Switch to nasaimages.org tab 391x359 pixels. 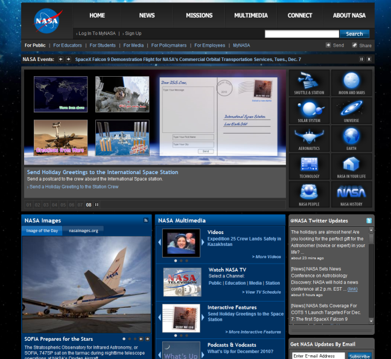click(83, 231)
